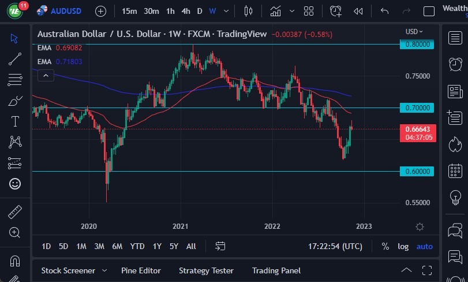Expand the Stock Screener dropdown arrow

104,270
